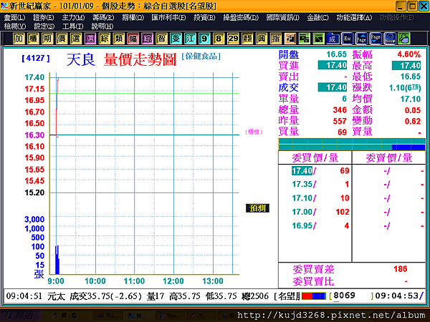
Task: Click the 委買價/量 column header
Action: tap(315, 158)
